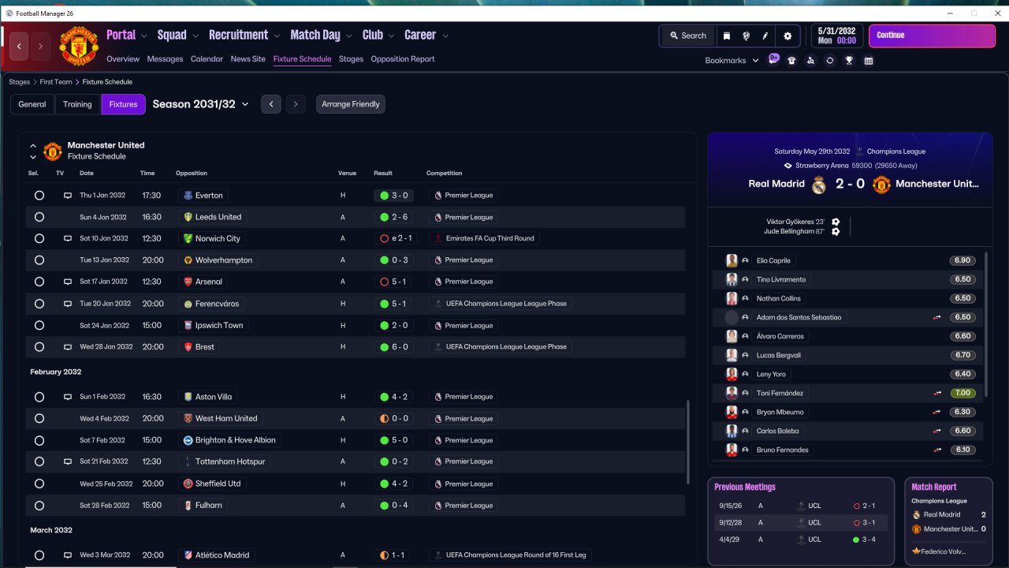Go forward with the right arrow navigation button
The height and width of the screenshot is (568, 1009).
coord(40,47)
